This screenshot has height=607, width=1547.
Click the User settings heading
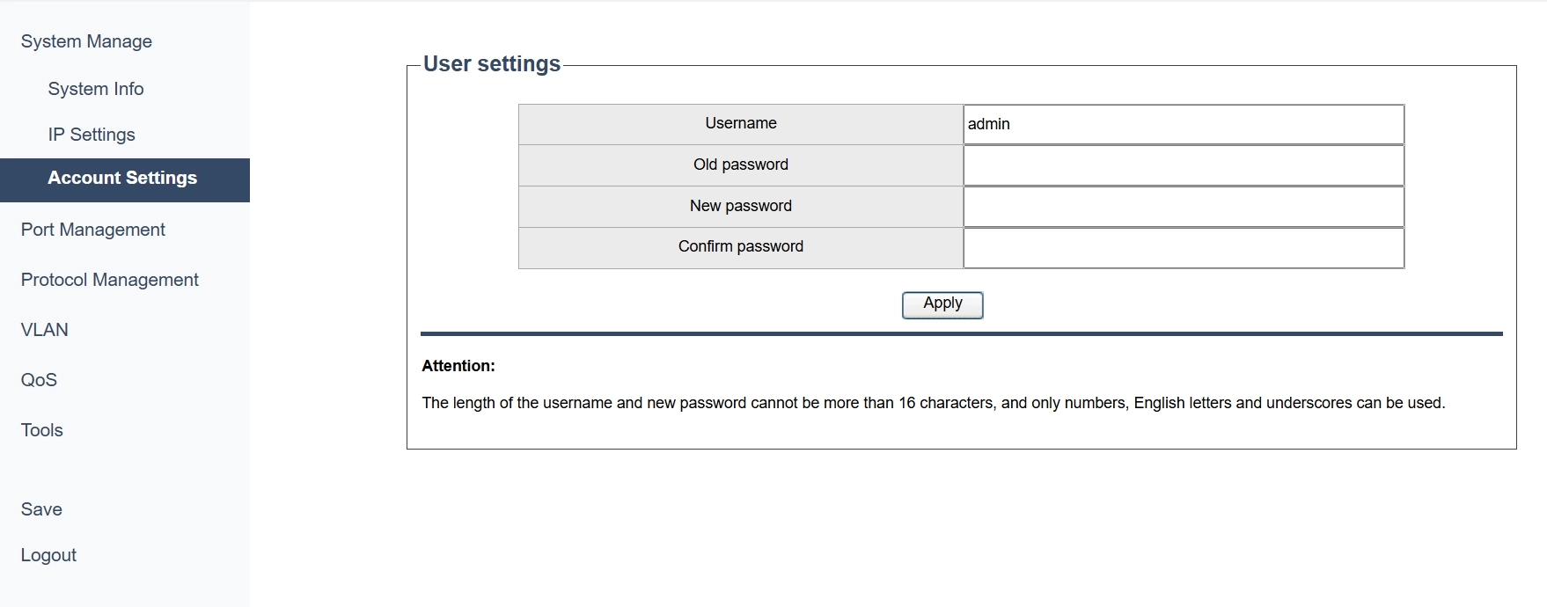pyautogui.click(x=492, y=64)
